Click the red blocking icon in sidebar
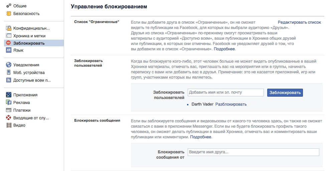This screenshot has width=331, height=171. point(9,43)
